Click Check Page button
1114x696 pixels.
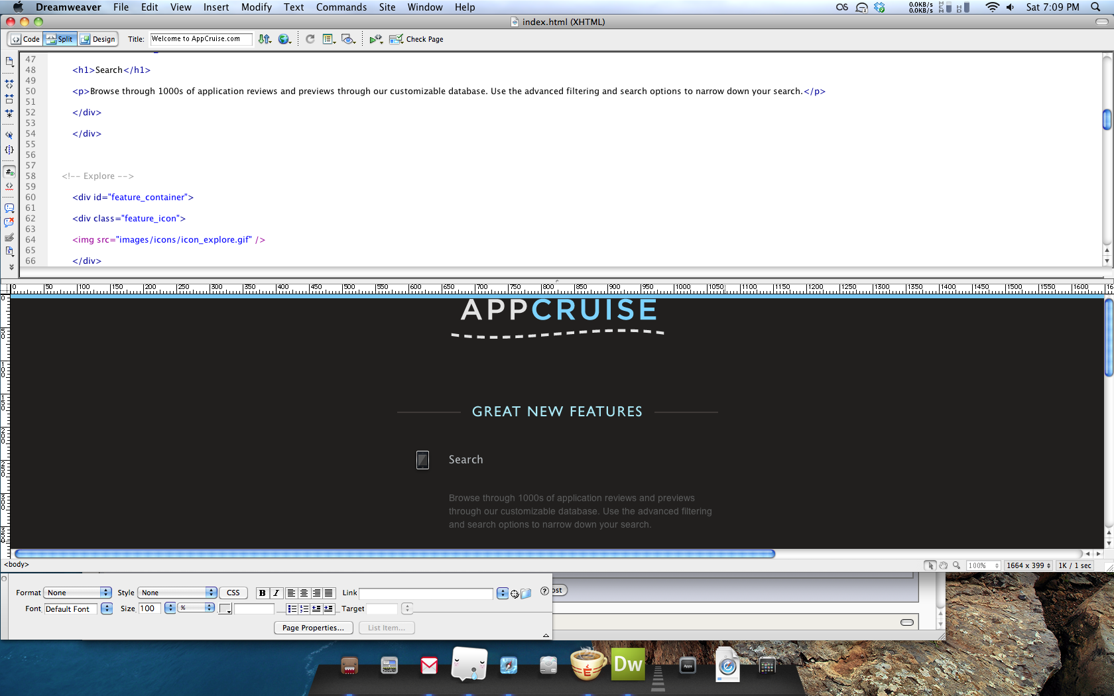tap(416, 39)
